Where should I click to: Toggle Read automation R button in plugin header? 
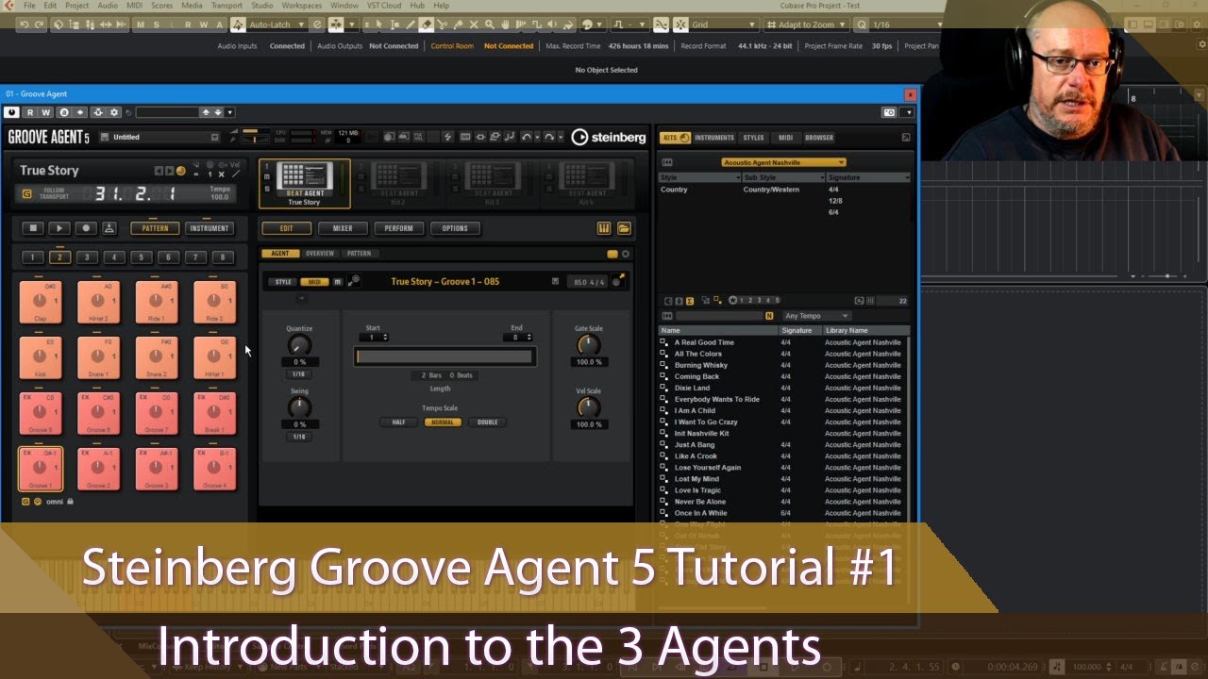pyautogui.click(x=31, y=112)
